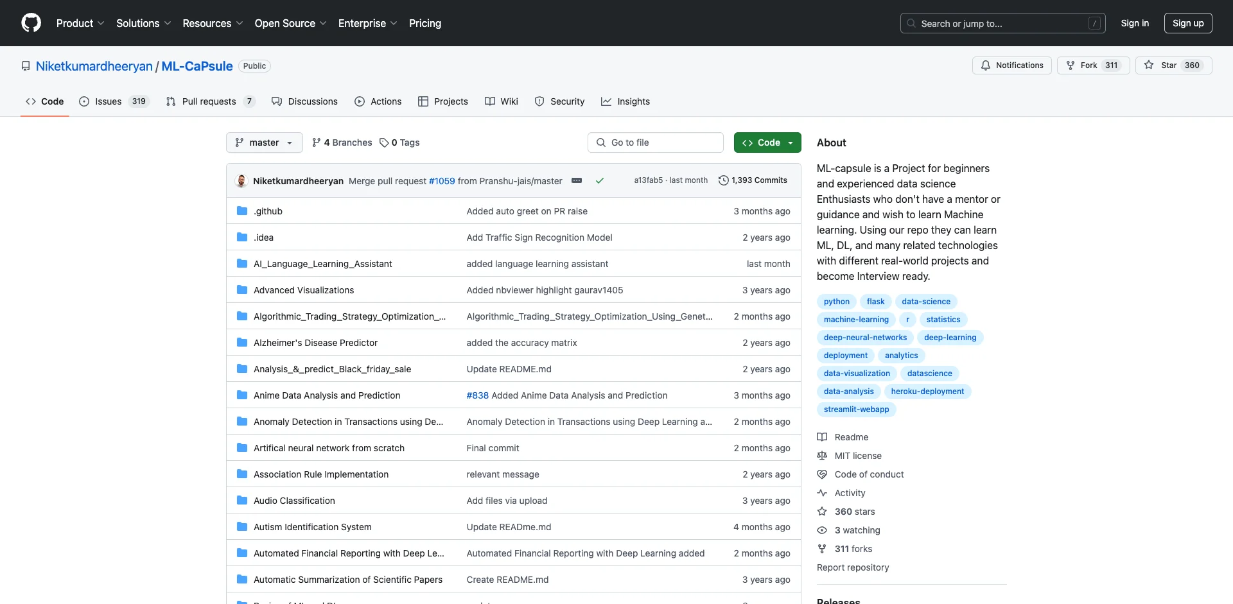1233x604 pixels.
Task: Open pull request #1059 link
Action: click(x=442, y=181)
